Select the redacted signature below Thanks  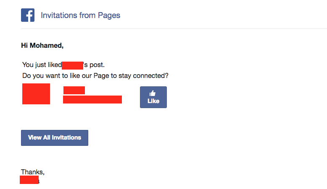[29, 180]
